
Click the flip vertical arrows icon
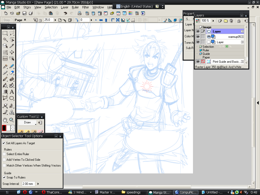(x=106, y=20)
